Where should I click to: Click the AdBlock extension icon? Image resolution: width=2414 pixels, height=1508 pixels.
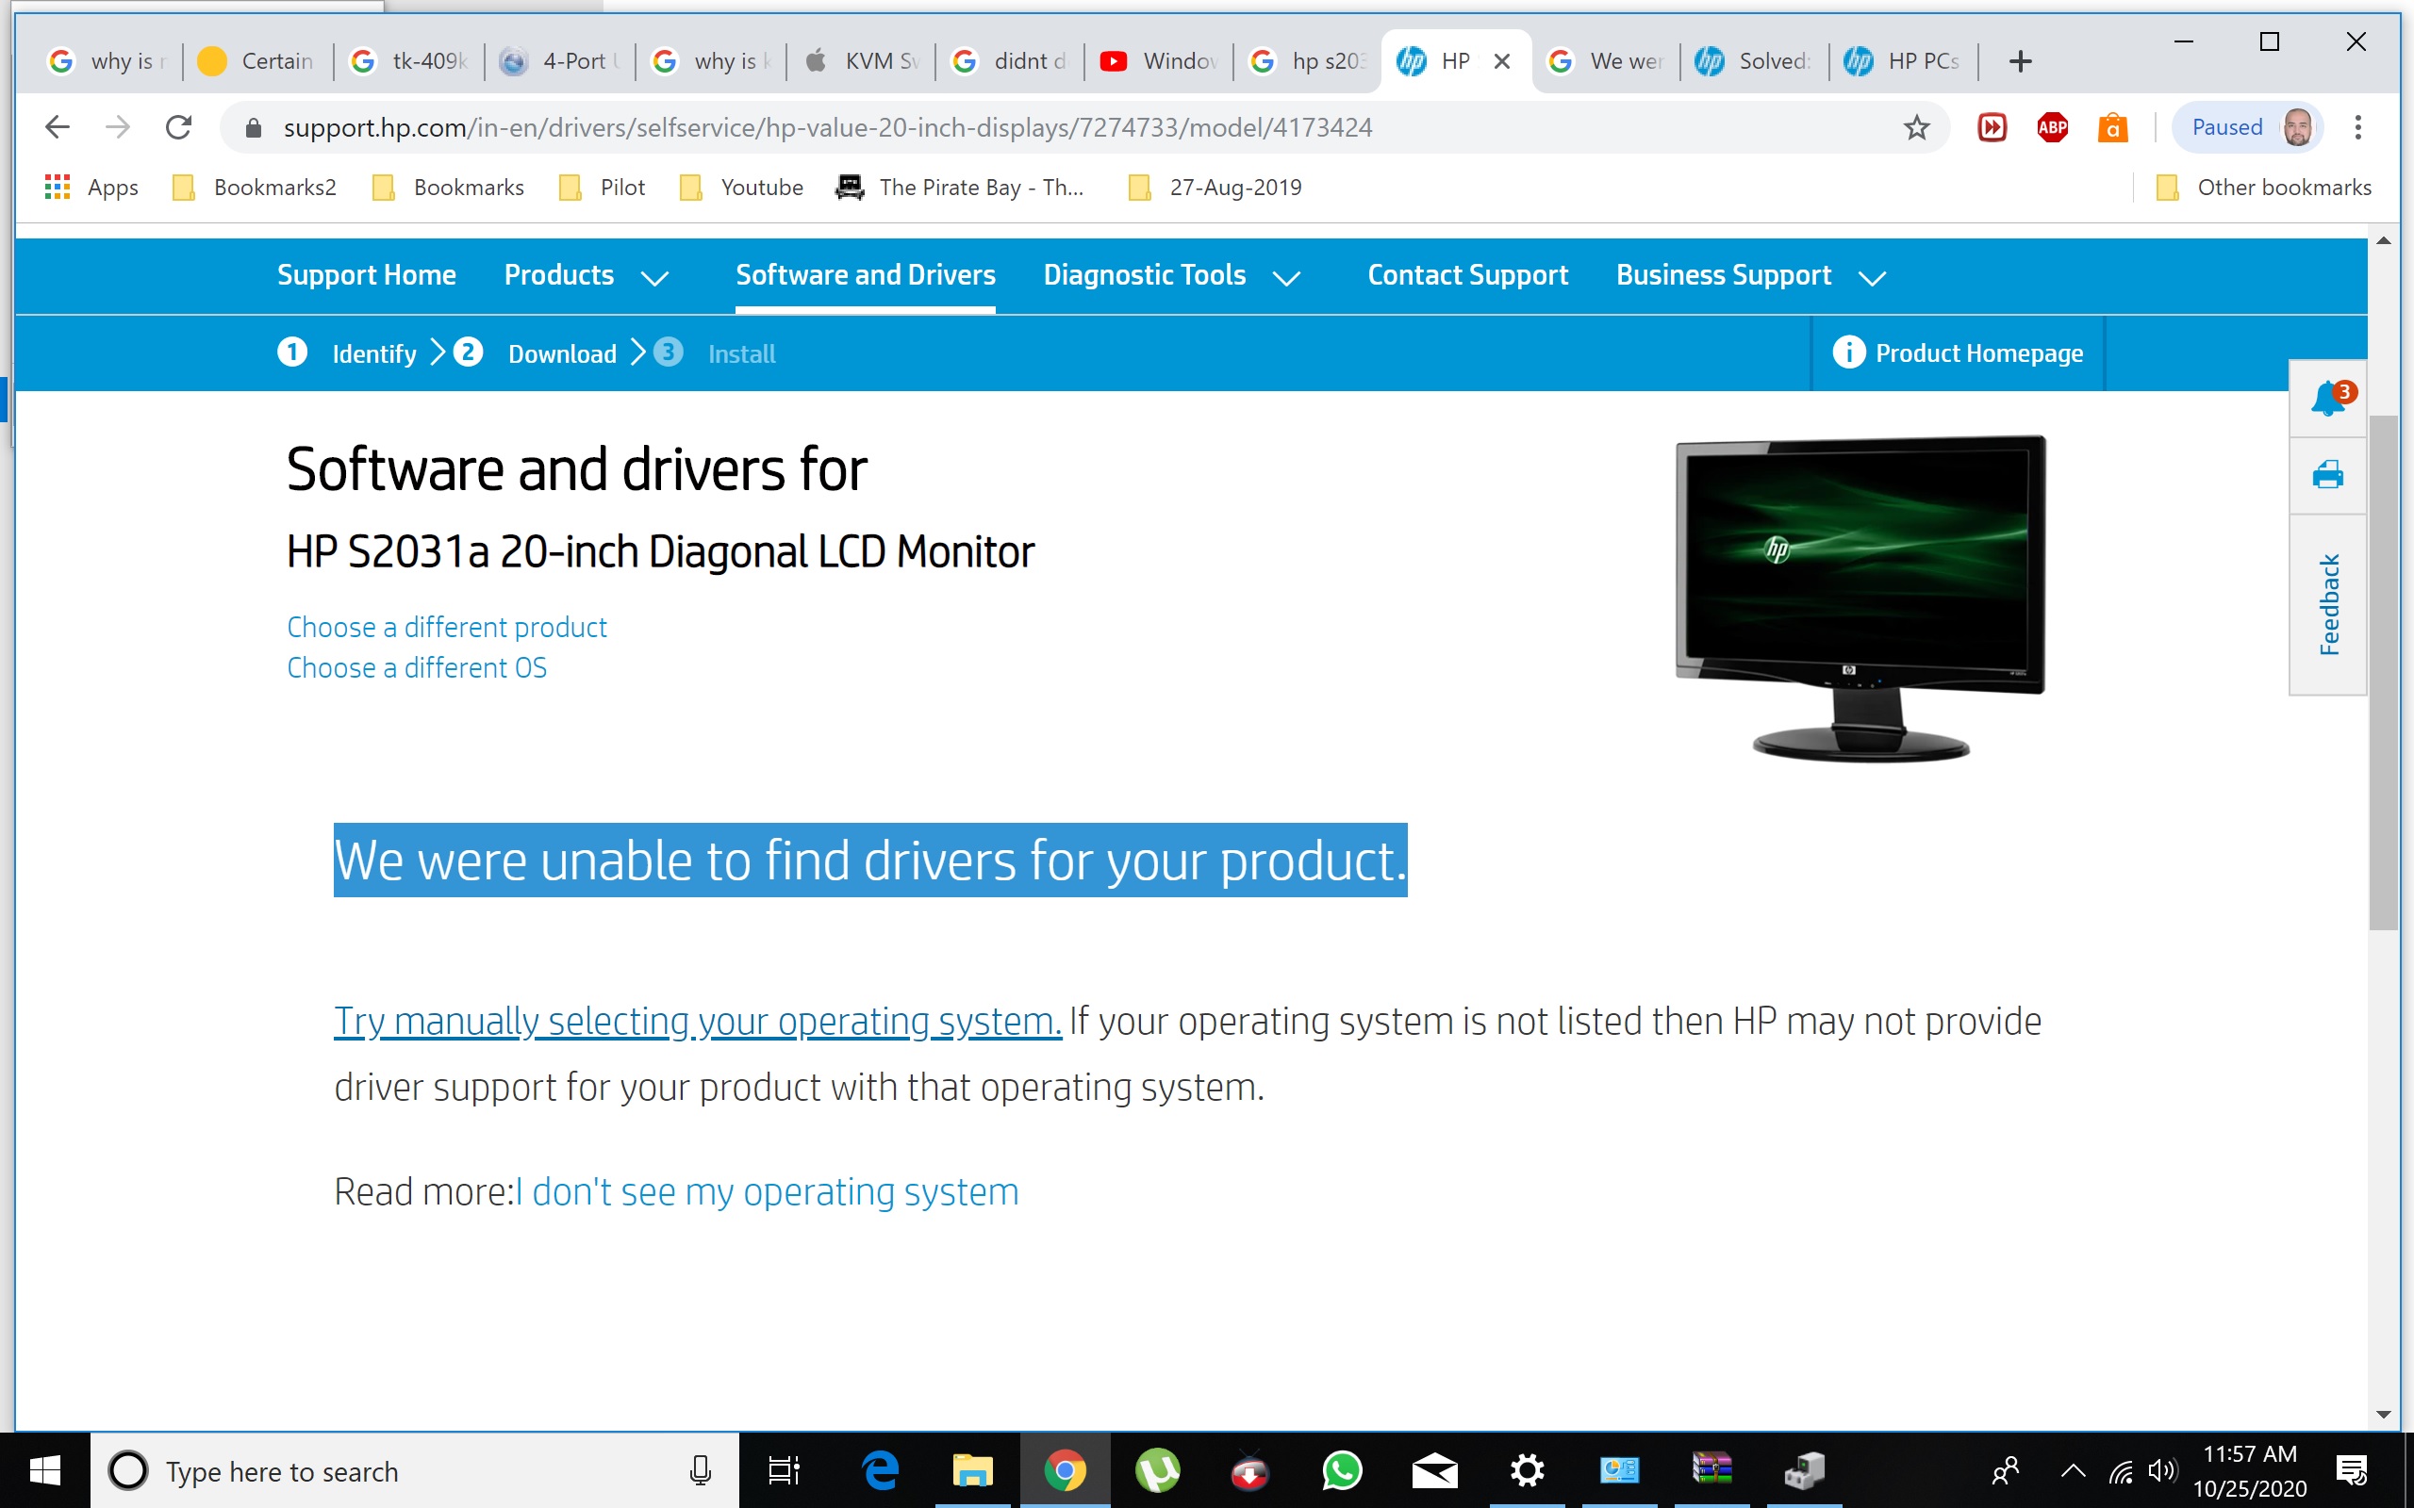[x=2051, y=126]
